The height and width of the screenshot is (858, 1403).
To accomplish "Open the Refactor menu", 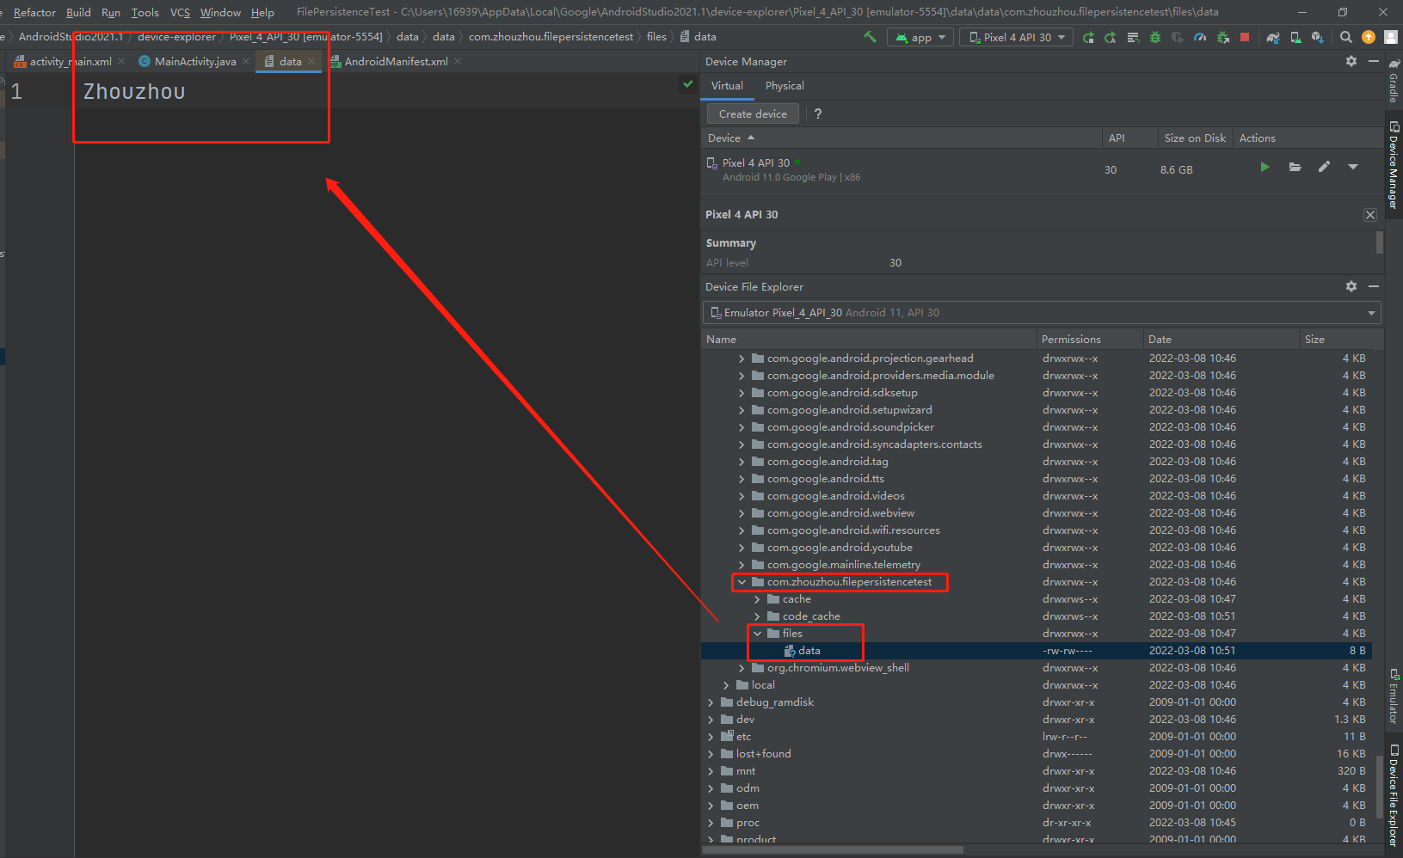I will 34,12.
